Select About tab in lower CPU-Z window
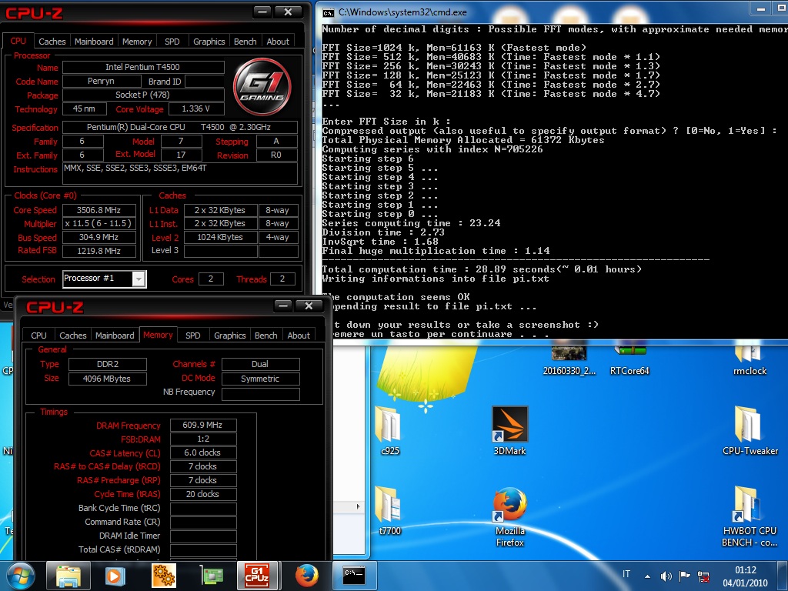 (x=299, y=336)
